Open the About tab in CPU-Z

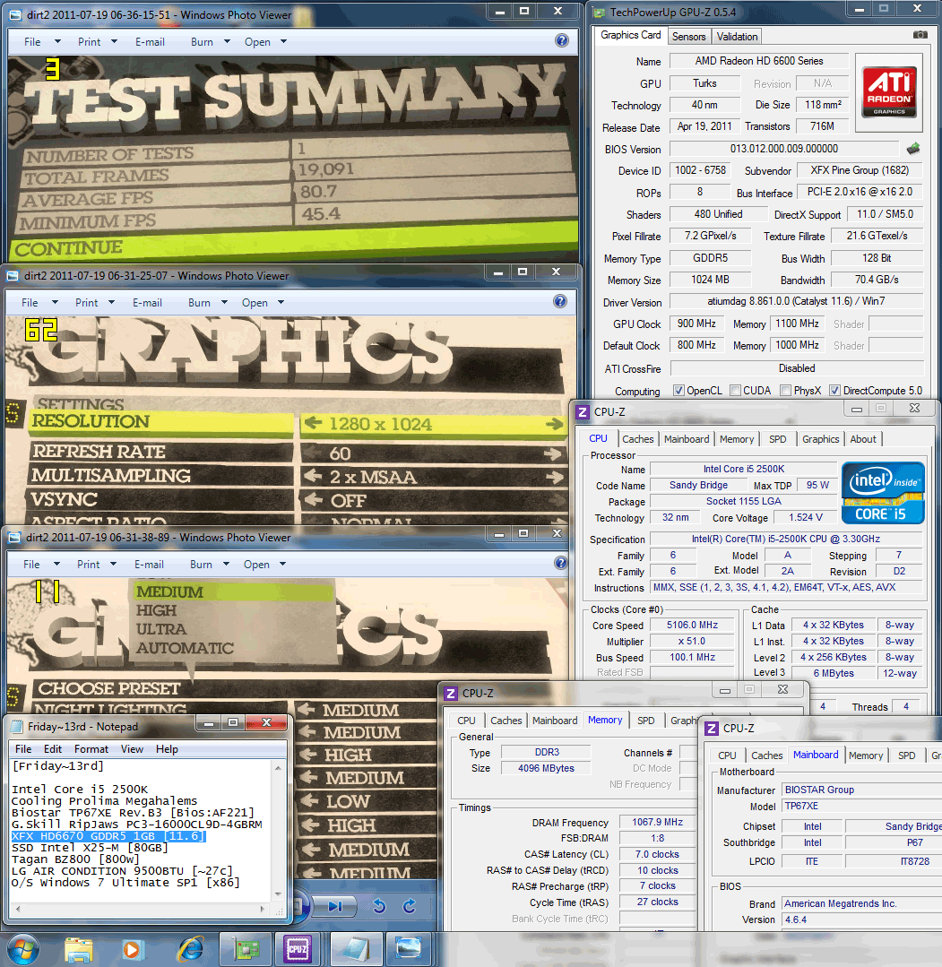(862, 439)
